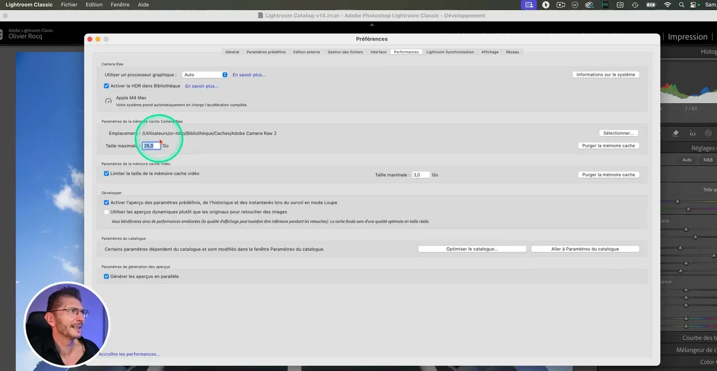
Task: Collapse the top module panel arrow
Action: tap(372, 25)
